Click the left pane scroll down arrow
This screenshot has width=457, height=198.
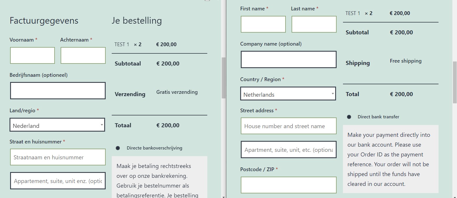(223, 197)
